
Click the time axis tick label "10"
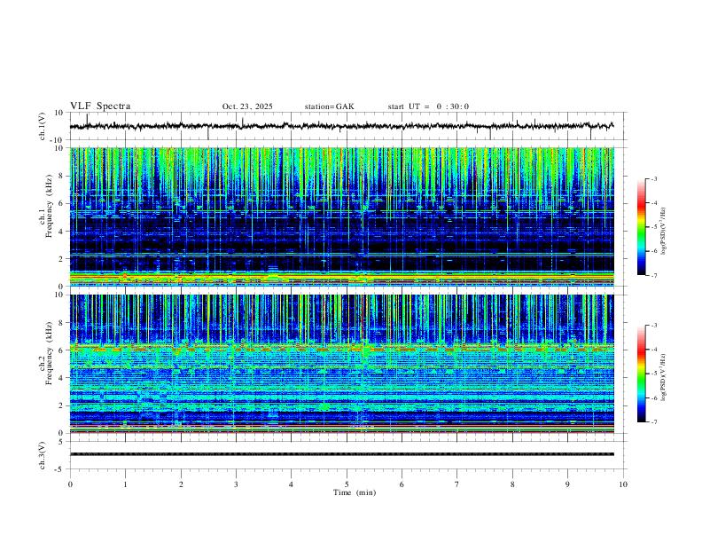(623, 484)
